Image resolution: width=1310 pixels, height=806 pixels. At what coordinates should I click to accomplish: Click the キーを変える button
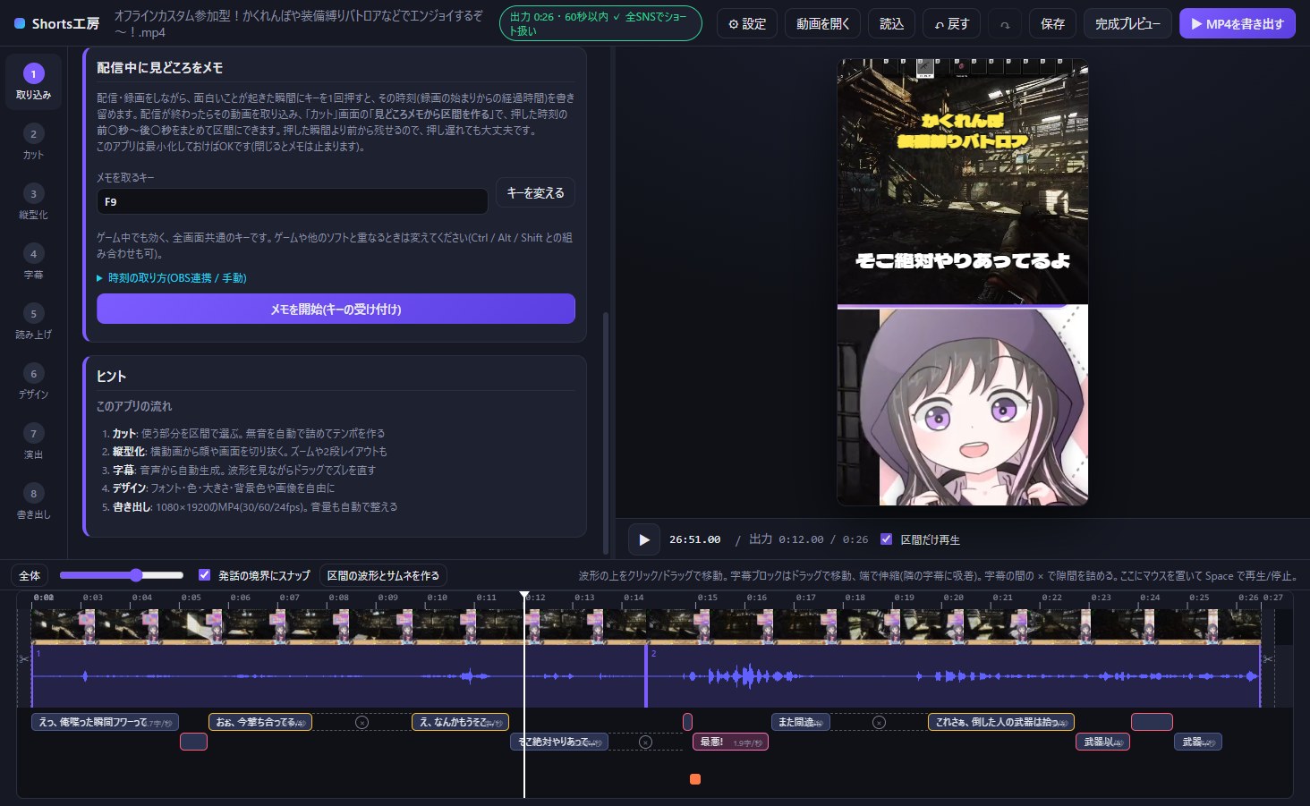(535, 193)
